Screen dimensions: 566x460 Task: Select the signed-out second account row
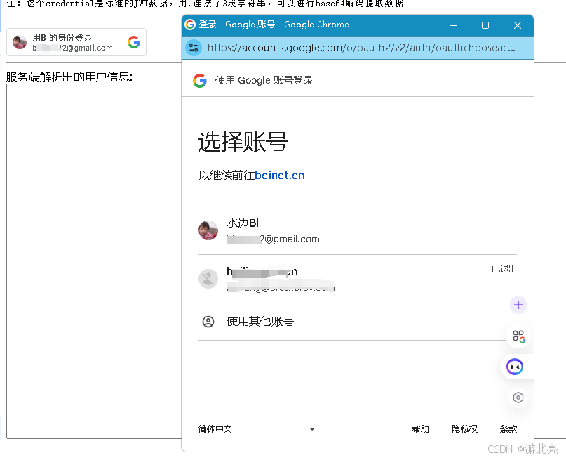point(358,279)
